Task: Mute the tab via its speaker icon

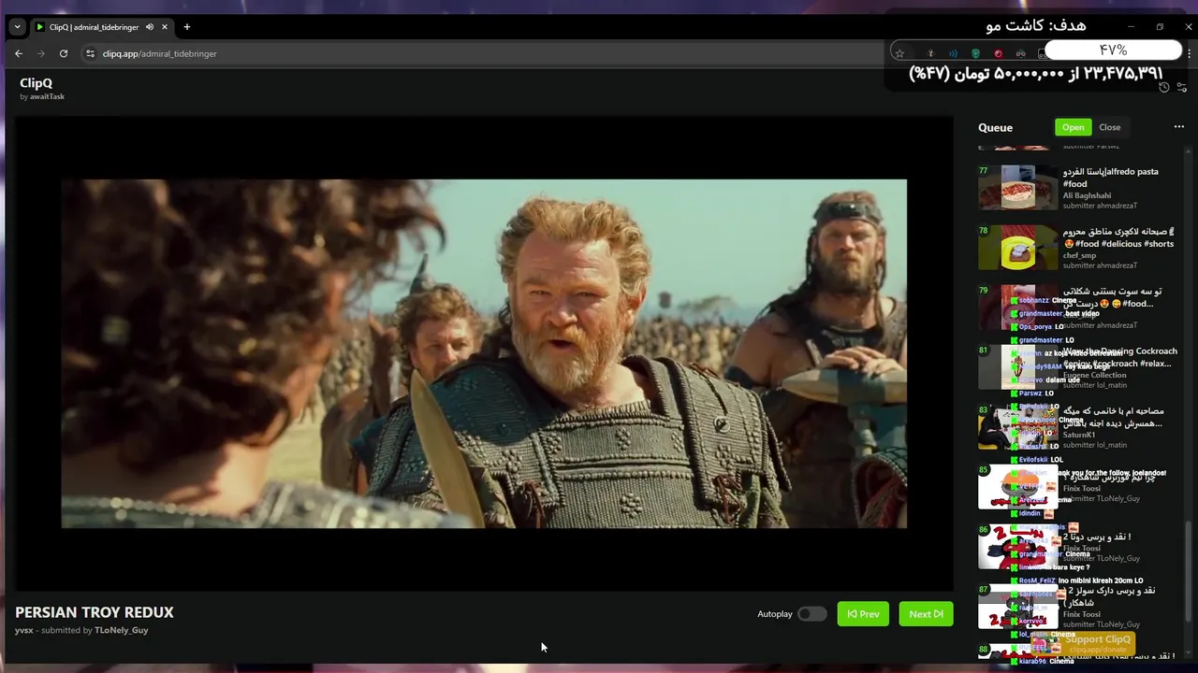Action: (150, 27)
